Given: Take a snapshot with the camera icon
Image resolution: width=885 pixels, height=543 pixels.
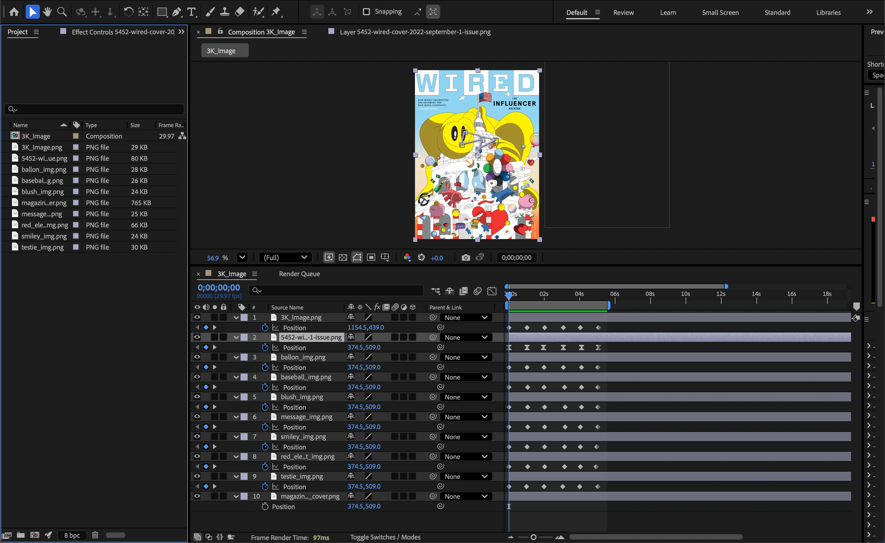Looking at the screenshot, I should [x=466, y=257].
